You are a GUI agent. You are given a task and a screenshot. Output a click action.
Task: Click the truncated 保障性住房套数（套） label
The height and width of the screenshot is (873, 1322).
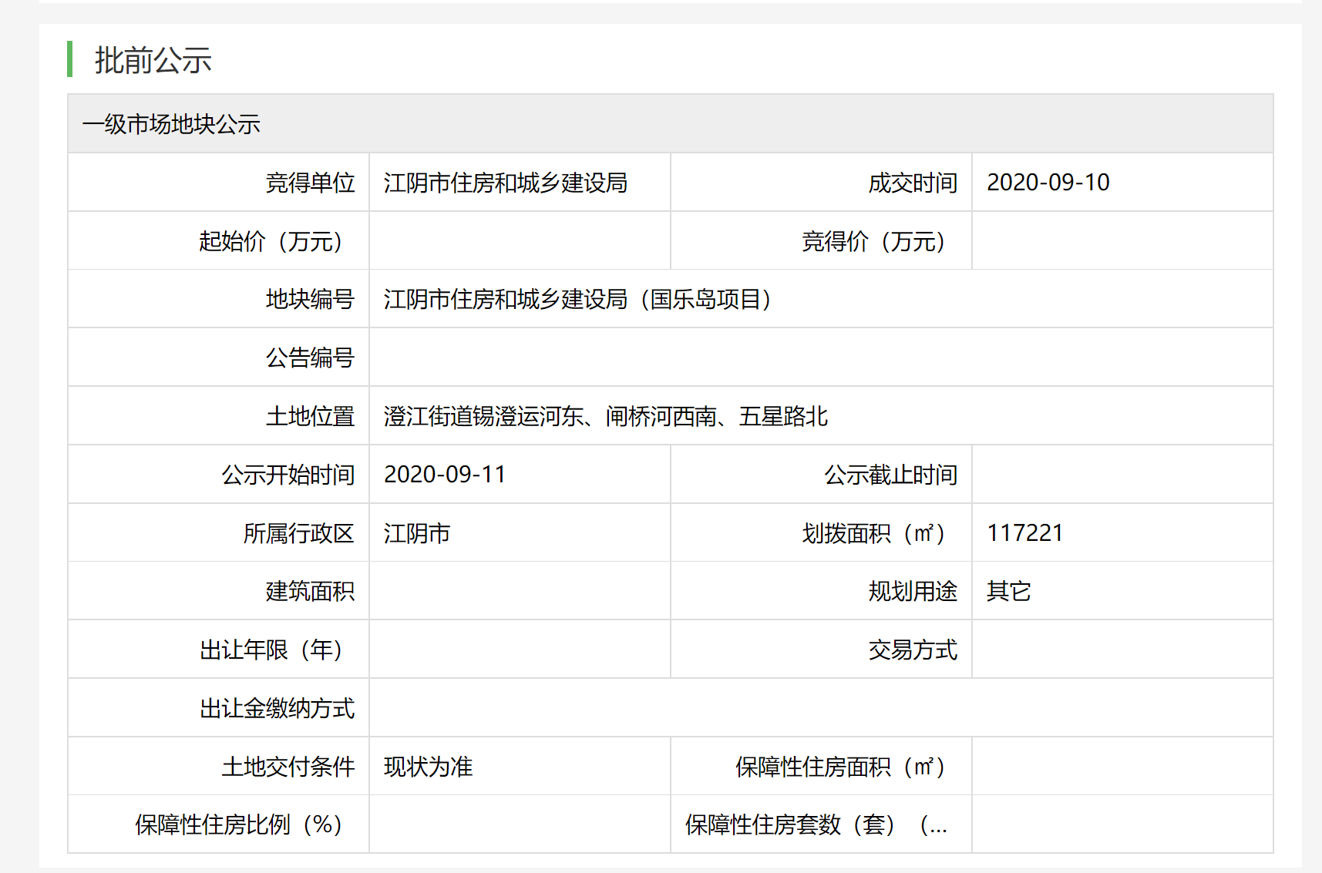tap(816, 825)
